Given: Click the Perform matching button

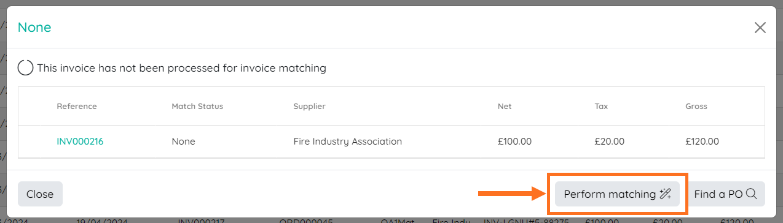Looking at the screenshot, I should pos(617,194).
